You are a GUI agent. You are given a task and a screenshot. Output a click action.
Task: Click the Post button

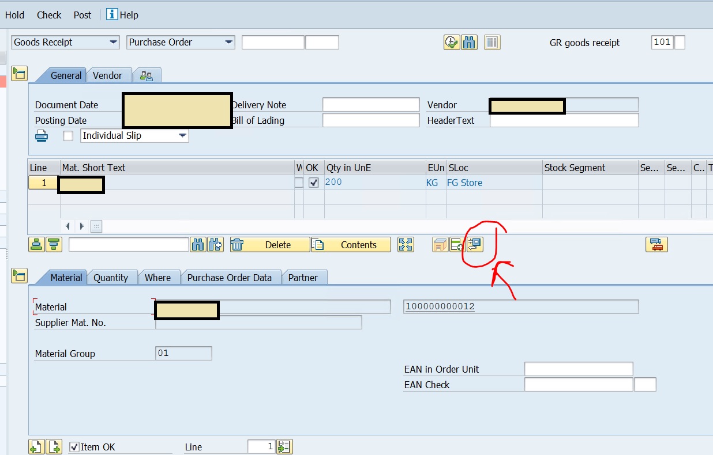coord(82,15)
